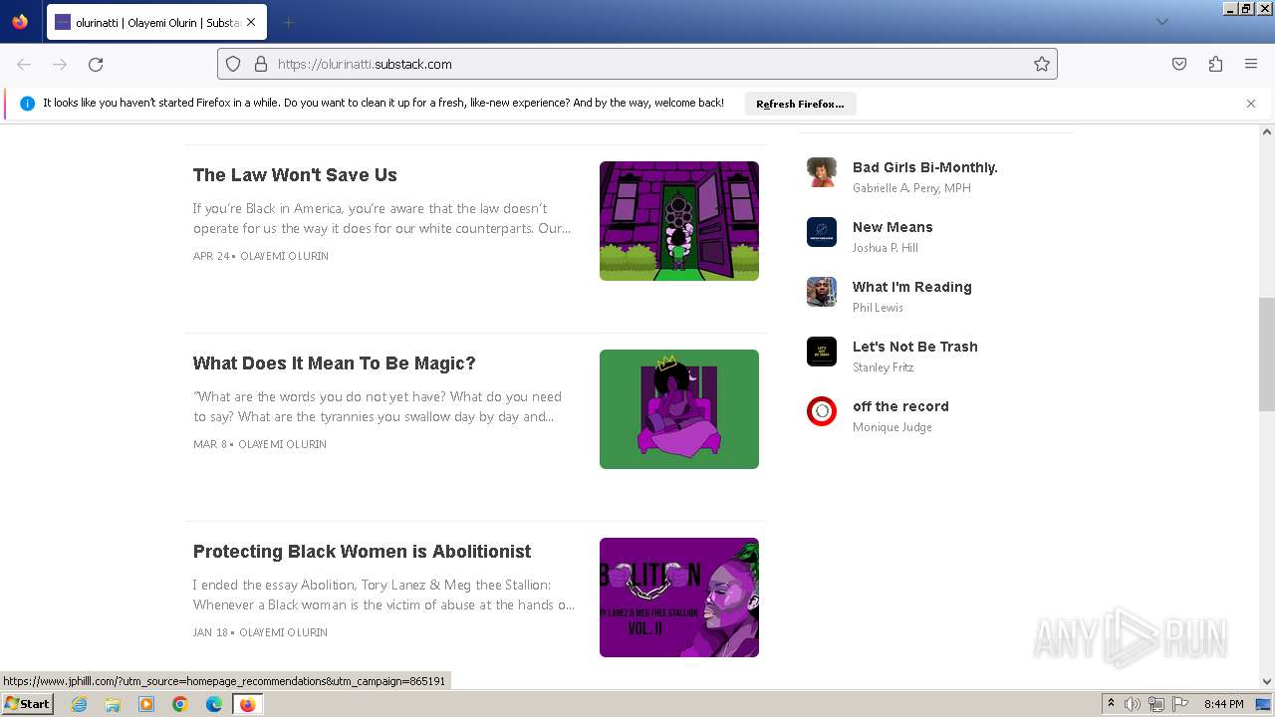Bookmark this page with star icon
The image size is (1275, 717).
click(x=1042, y=64)
